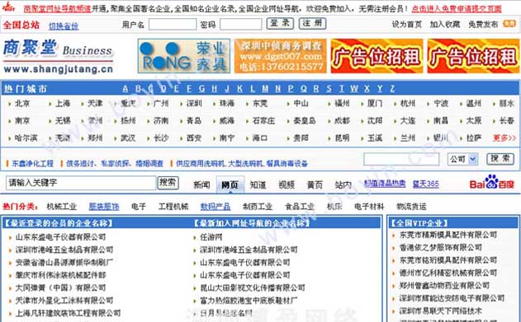Click the first 广告位招租 banner
The height and width of the screenshot is (322, 521).
click(x=377, y=56)
